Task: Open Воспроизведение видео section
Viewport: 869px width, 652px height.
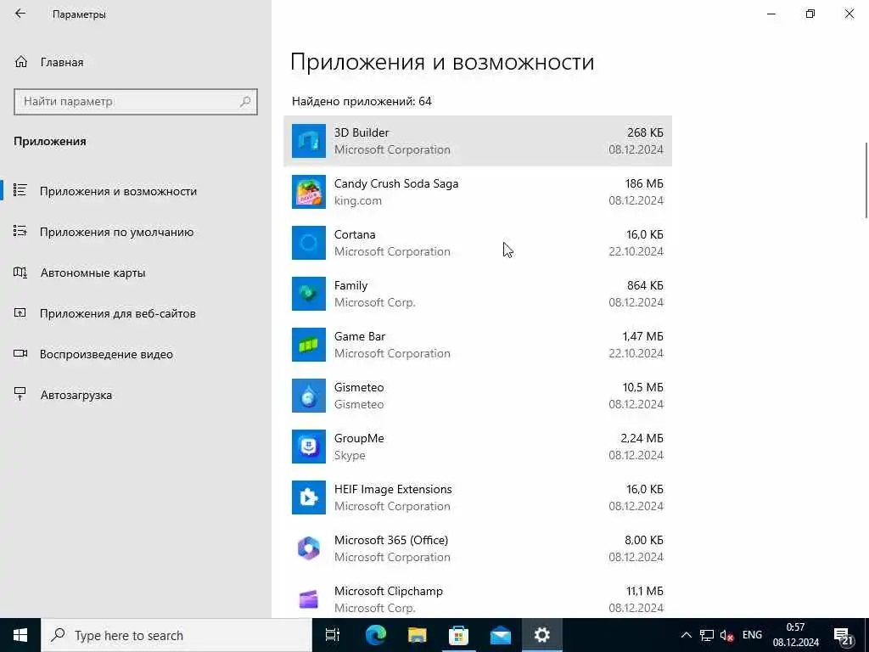Action: tap(136, 354)
